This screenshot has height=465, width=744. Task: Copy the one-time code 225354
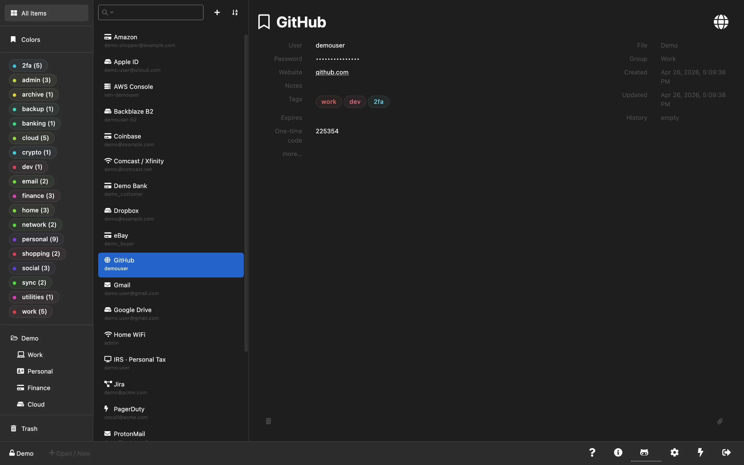[x=327, y=131]
